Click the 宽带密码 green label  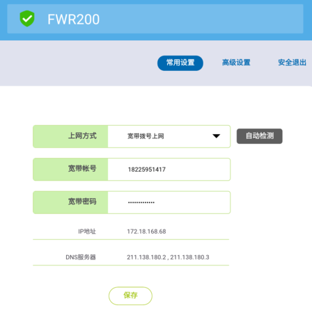pos(70,202)
